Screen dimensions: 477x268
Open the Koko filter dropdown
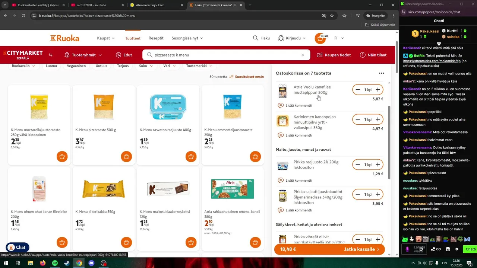click(x=145, y=66)
